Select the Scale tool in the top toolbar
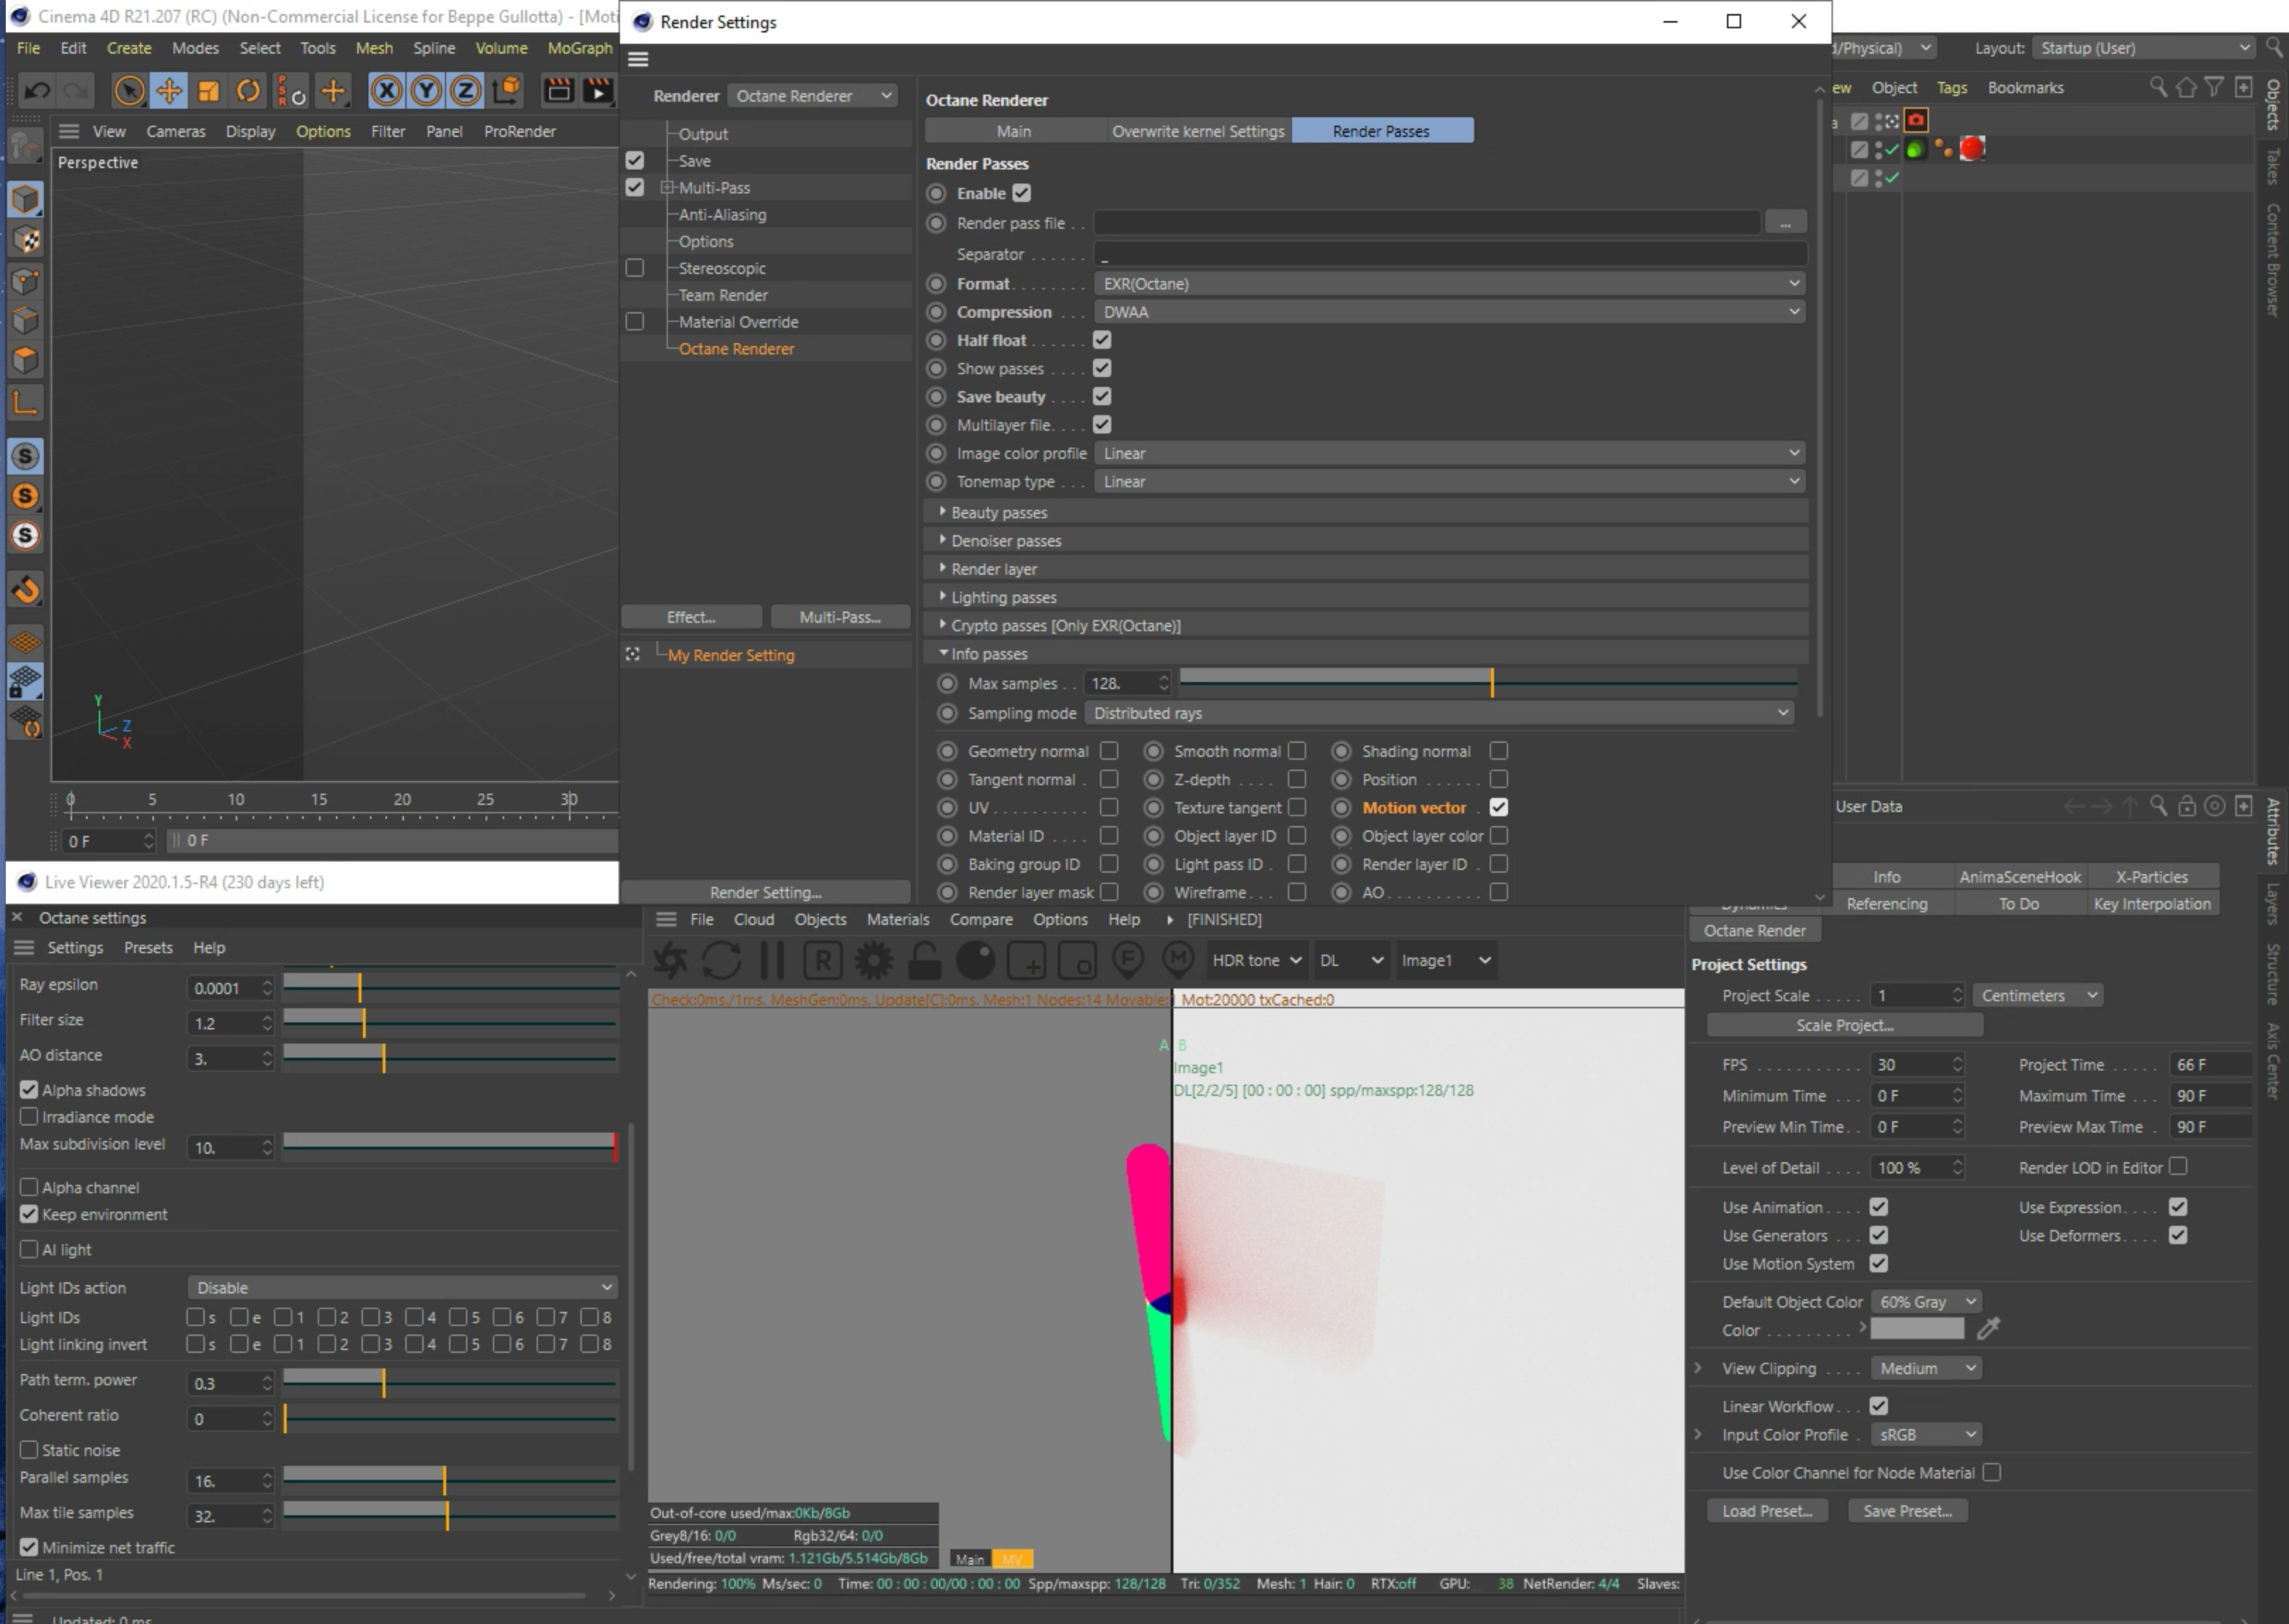This screenshot has width=2289, height=1624. tap(208, 91)
